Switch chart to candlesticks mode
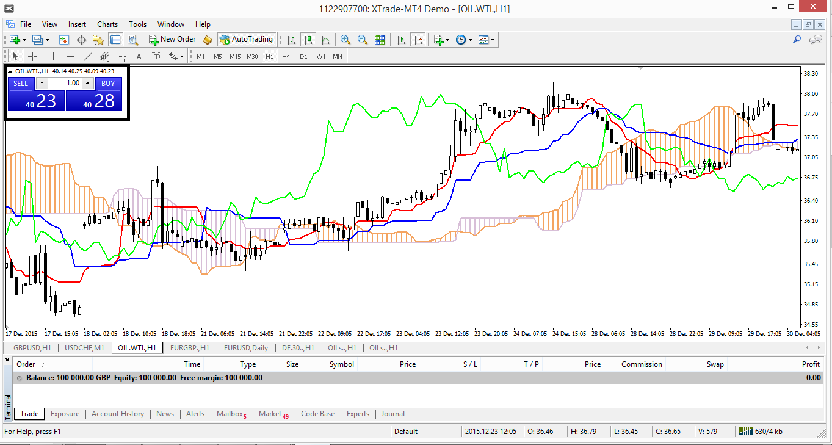The width and height of the screenshot is (832, 445). click(x=308, y=40)
